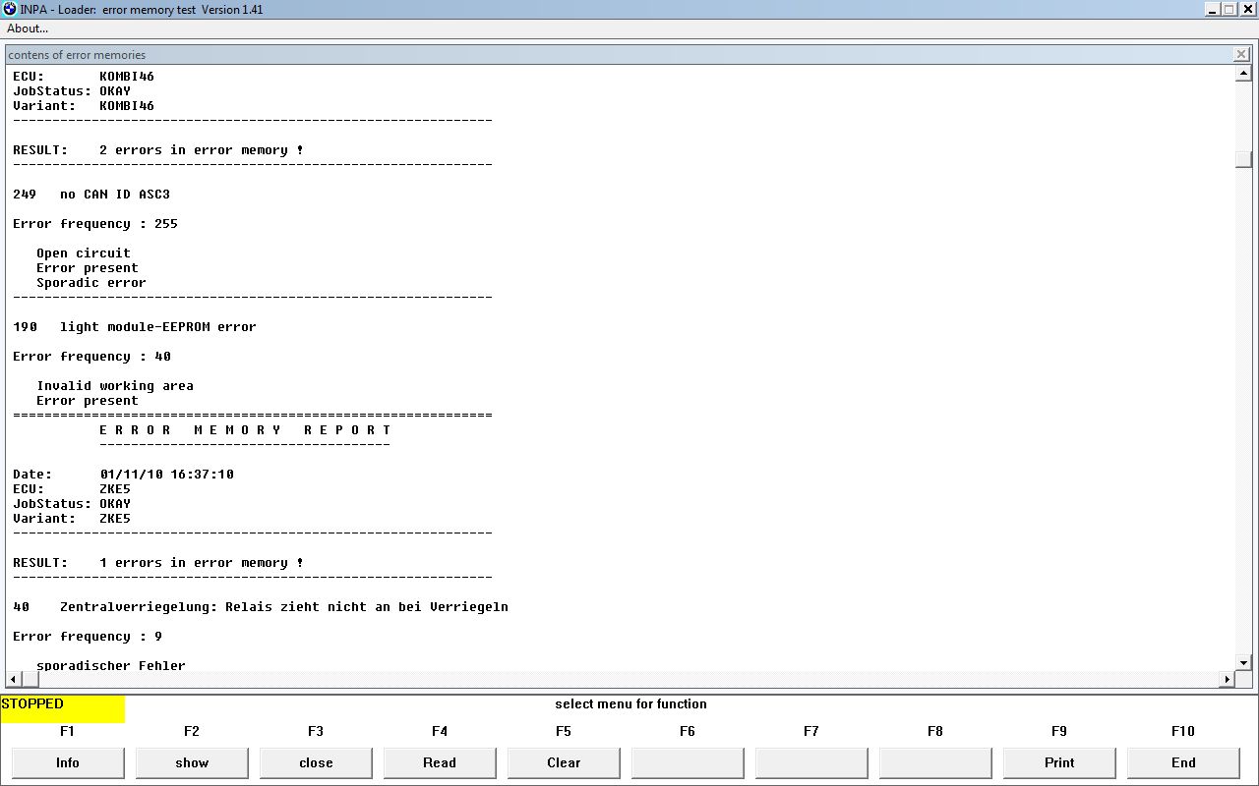The image size is (1259, 786).
Task: Click the vertical scrollbar up arrow
Action: (x=1244, y=74)
